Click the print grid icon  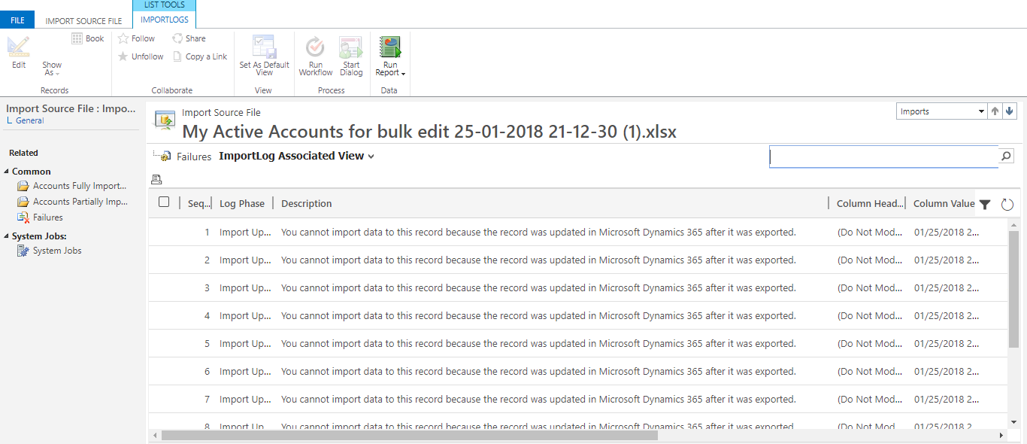pos(156,179)
